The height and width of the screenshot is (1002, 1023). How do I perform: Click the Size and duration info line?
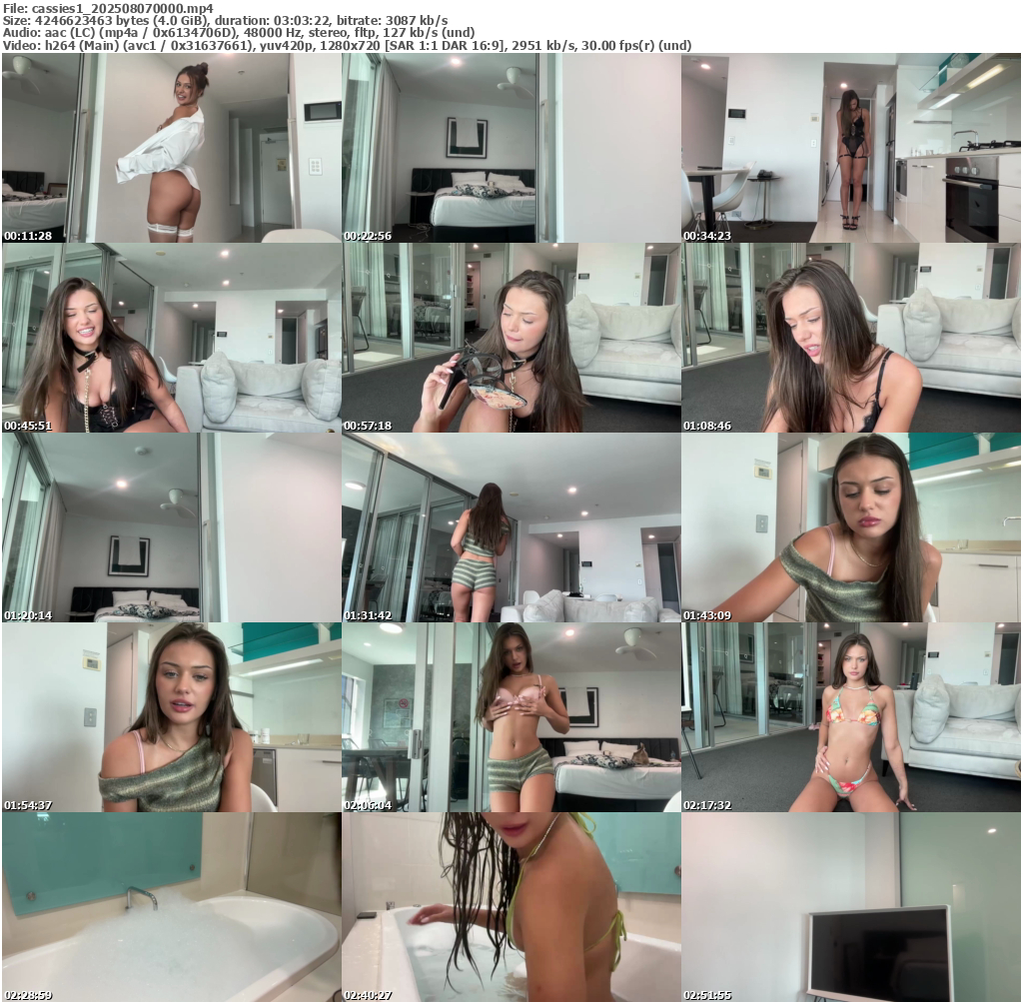(x=225, y=21)
